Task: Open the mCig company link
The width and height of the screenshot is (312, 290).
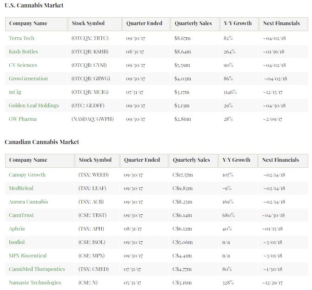Action: [15, 92]
